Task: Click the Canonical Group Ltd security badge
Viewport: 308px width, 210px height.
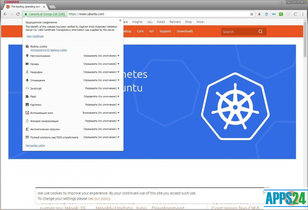Action: [x=45, y=14]
